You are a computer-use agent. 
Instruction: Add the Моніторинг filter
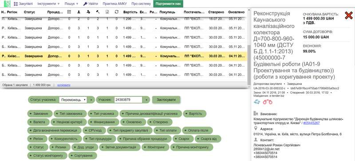[x=155, y=147]
